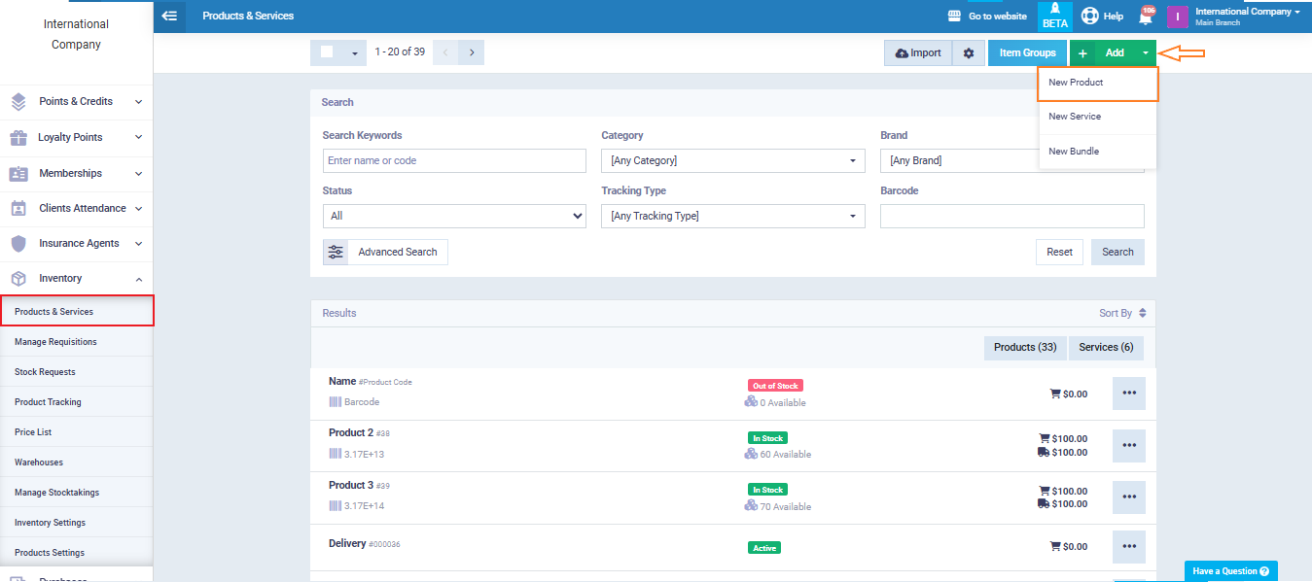Viewport: 1312px width, 582px height.
Task: Open three-dots menu for Delivery row
Action: pos(1128,547)
